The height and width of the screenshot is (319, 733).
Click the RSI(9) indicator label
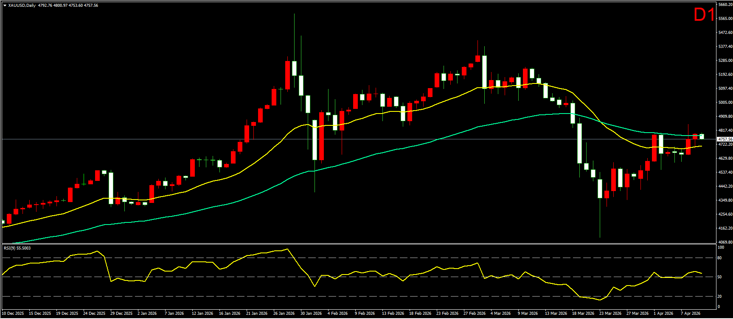pyautogui.click(x=17, y=248)
